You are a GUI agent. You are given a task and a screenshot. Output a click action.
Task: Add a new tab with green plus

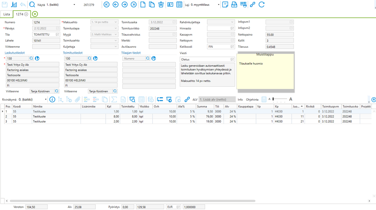coord(35,14)
